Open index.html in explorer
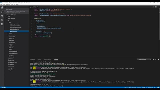Viewport: 160px width, 90px height. click(x=11, y=40)
